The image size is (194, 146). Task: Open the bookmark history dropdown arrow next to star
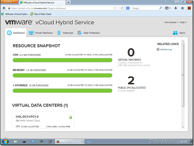coord(119,8)
